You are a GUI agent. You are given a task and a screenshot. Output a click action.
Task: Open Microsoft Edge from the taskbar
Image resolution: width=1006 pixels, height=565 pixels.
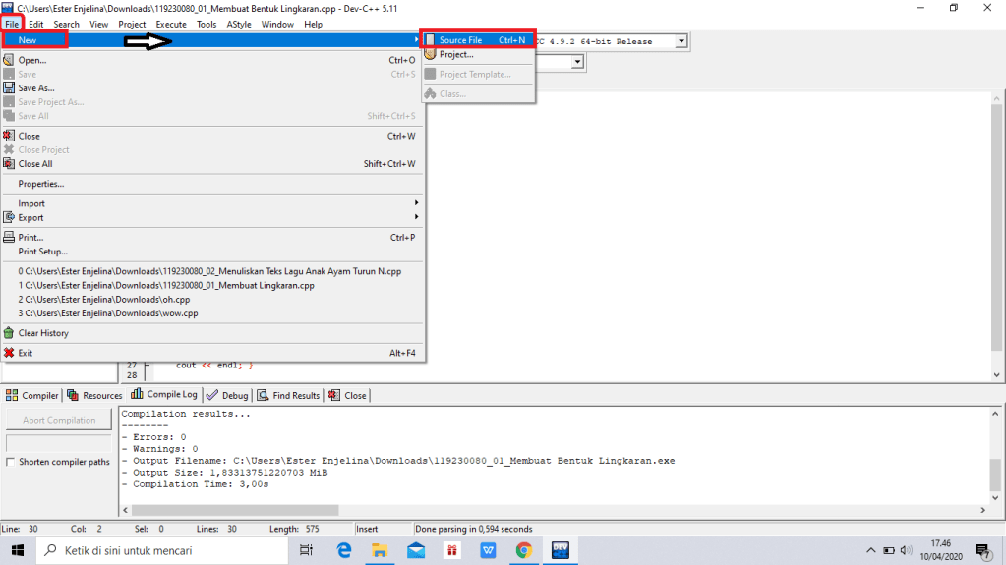tap(343, 550)
